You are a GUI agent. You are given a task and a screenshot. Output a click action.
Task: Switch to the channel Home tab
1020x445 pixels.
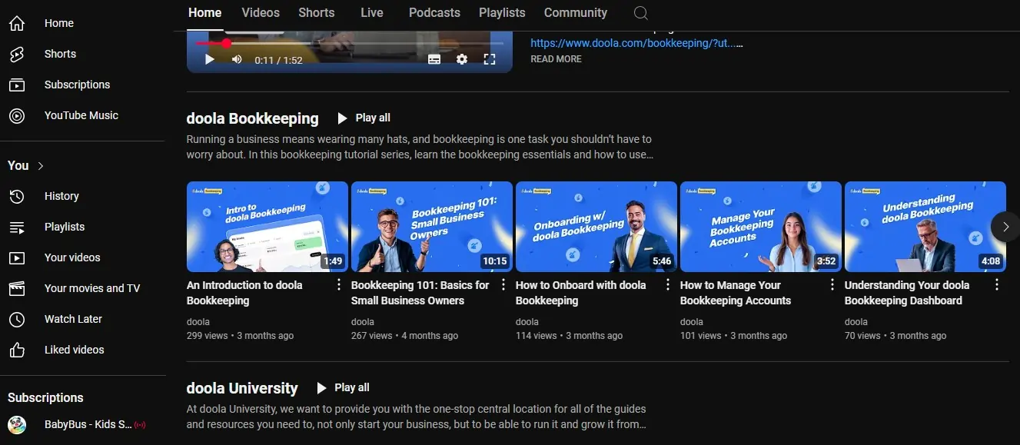click(204, 13)
